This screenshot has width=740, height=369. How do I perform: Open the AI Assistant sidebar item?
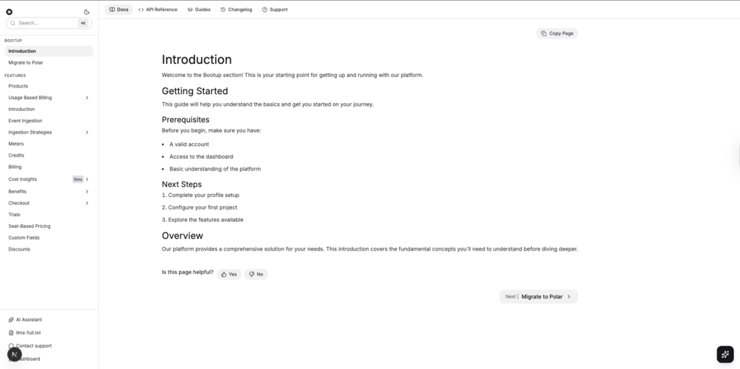coord(29,320)
